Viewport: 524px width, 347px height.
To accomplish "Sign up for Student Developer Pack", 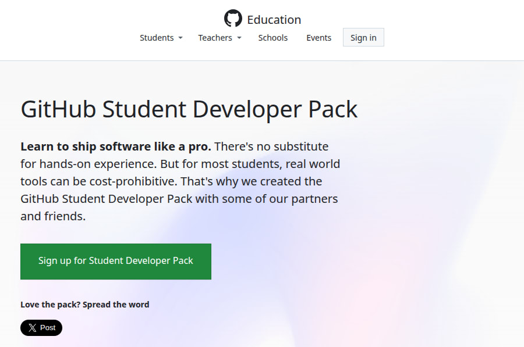I will (x=116, y=261).
